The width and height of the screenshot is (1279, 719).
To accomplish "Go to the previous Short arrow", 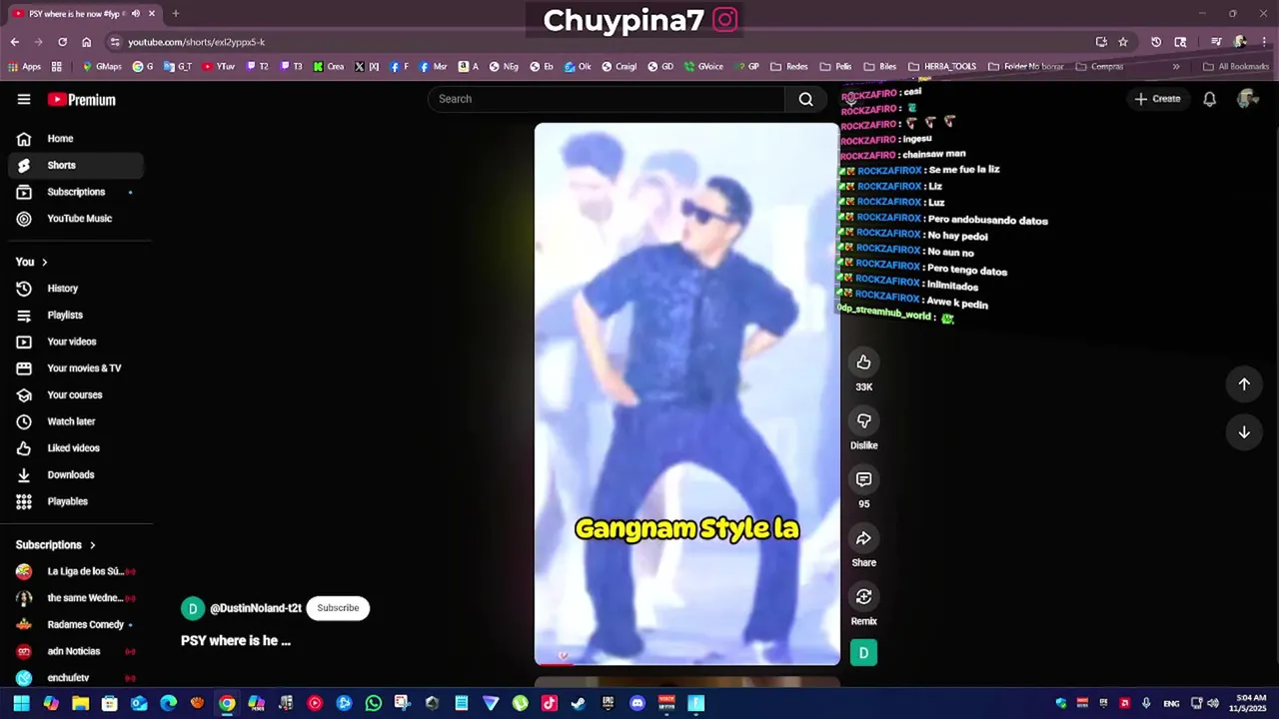I will tap(1244, 384).
